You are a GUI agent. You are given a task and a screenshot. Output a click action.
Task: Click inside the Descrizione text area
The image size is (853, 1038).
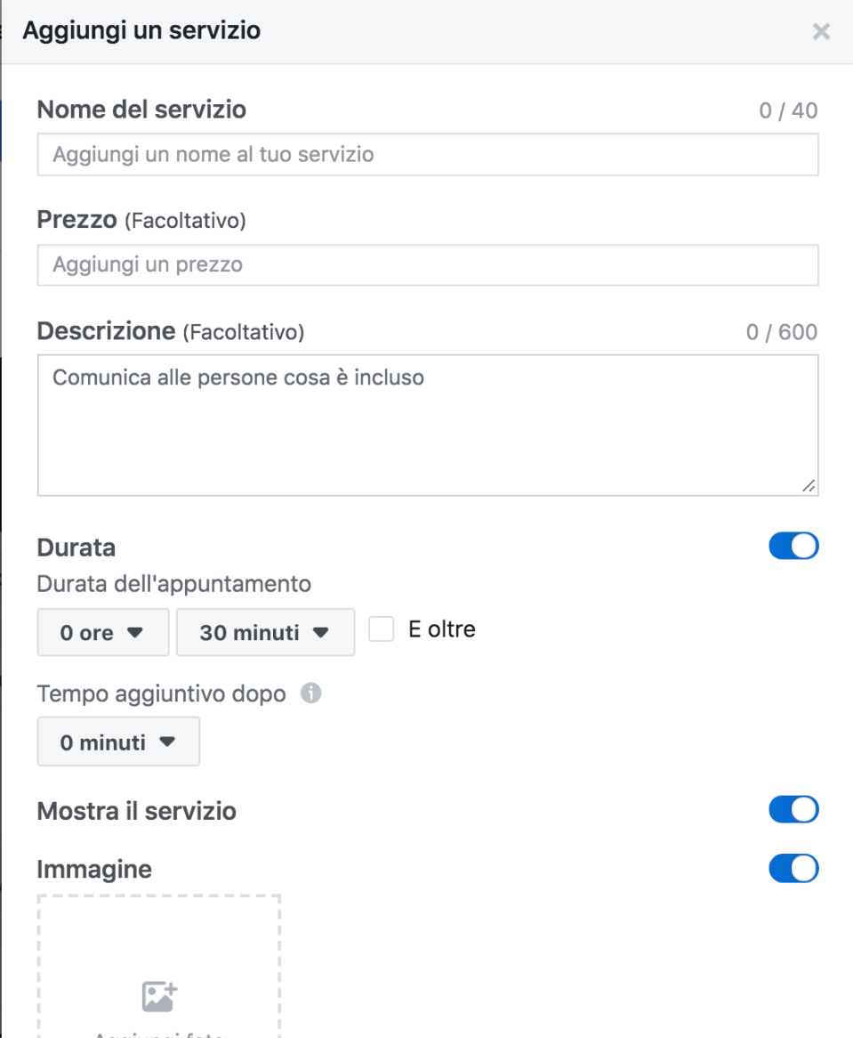pos(428,418)
